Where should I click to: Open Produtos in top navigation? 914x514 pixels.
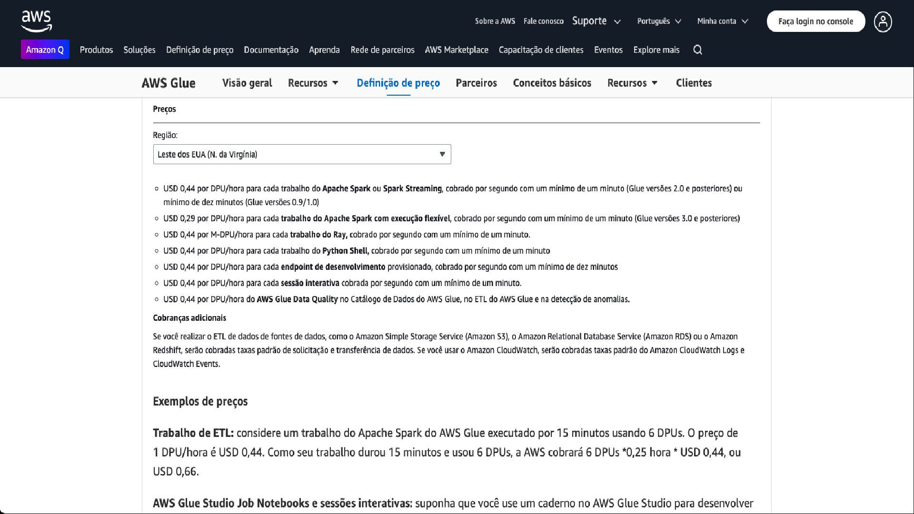tap(96, 50)
